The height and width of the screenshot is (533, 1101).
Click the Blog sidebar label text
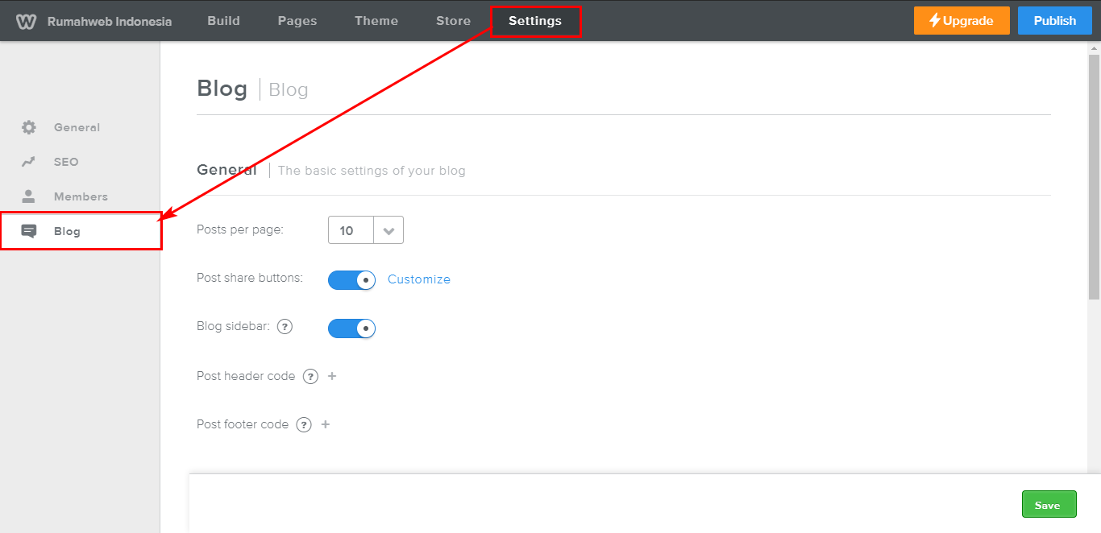tap(234, 326)
